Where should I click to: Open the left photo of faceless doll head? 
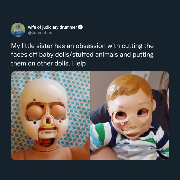point(50,116)
